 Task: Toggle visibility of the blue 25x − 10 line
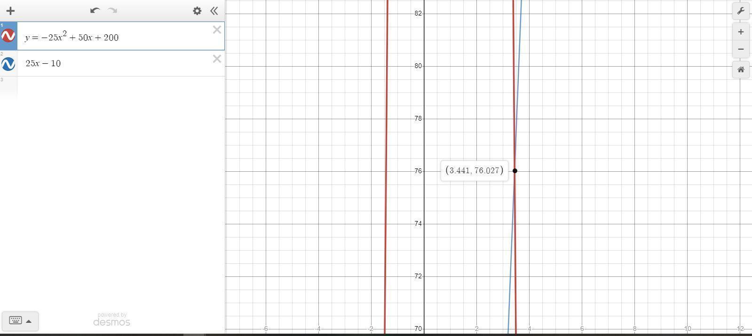point(8,63)
